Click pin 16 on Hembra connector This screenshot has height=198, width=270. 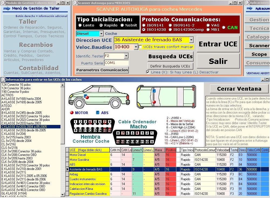pyautogui.click(x=110, y=130)
